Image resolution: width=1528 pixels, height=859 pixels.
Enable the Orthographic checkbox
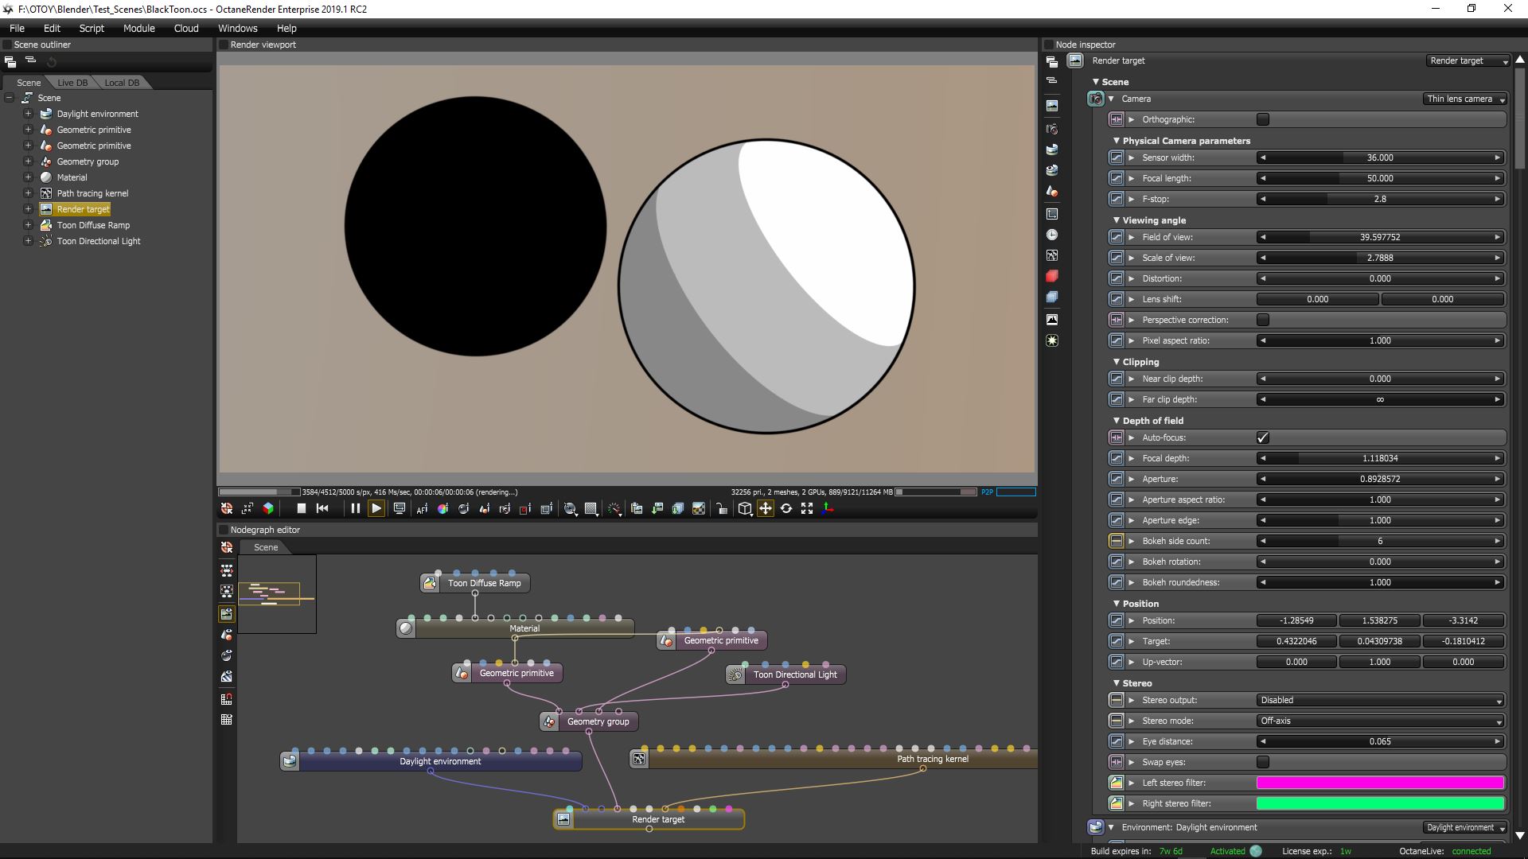coord(1263,119)
